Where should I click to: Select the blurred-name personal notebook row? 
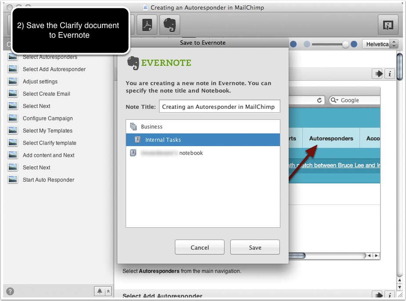tap(203, 153)
